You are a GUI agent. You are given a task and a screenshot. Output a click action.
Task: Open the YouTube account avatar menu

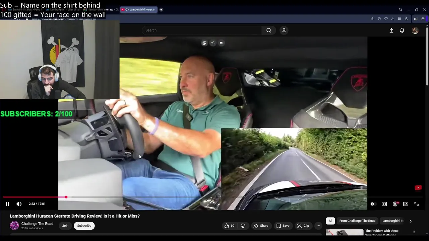[415, 30]
